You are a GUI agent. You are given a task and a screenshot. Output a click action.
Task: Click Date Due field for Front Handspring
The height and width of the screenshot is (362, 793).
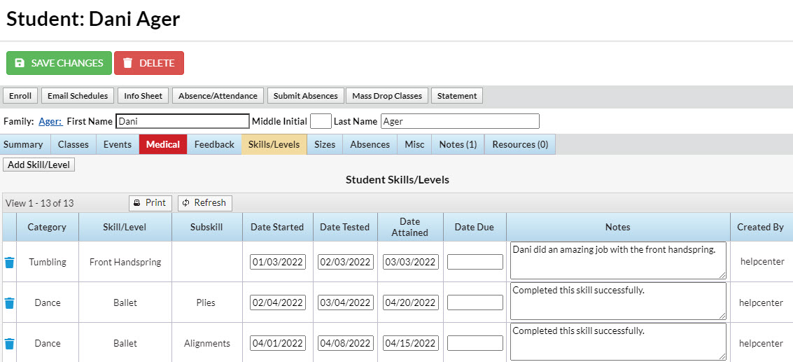[x=475, y=262]
